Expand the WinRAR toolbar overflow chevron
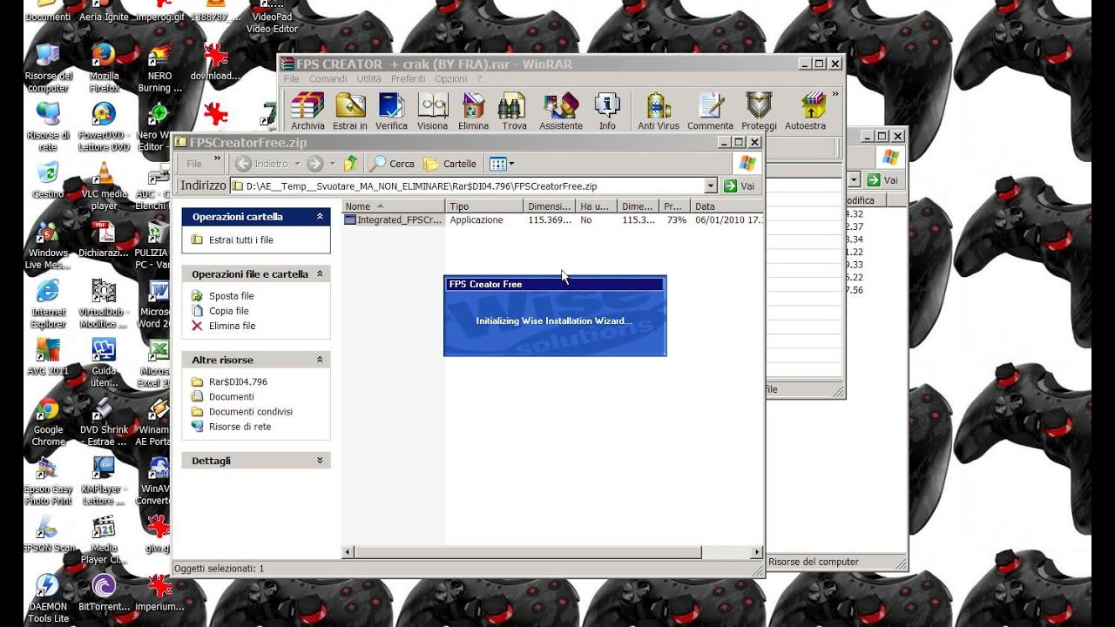This screenshot has width=1115, height=627. (x=835, y=95)
